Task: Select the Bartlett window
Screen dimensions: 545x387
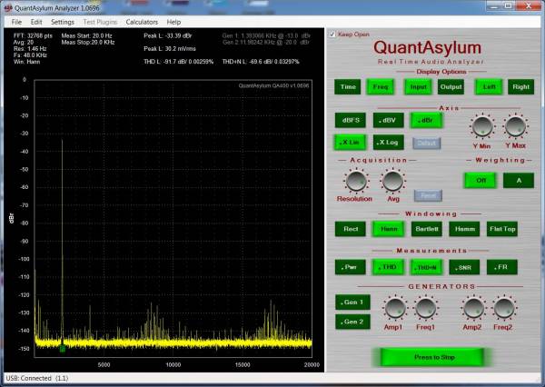Action: tap(427, 229)
